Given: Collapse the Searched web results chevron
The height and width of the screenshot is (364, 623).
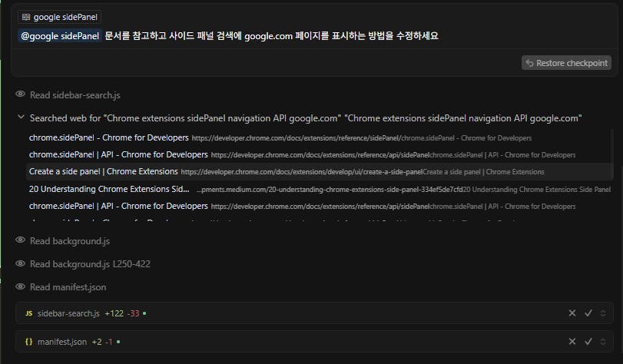Looking at the screenshot, I should 21,117.
